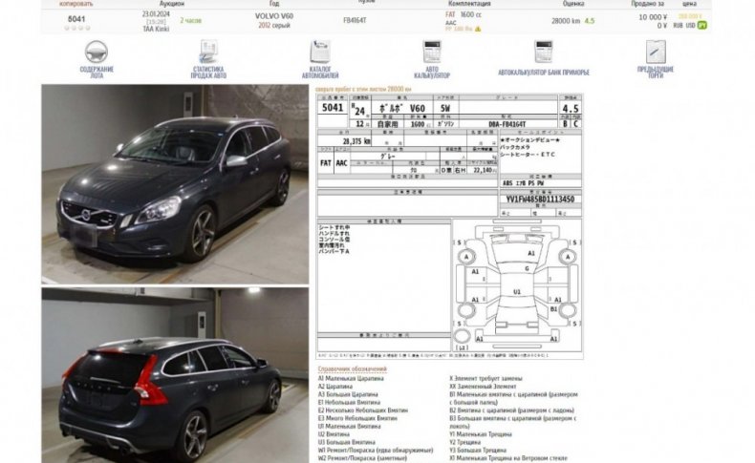Click the Комплектация column header

tap(469, 4)
